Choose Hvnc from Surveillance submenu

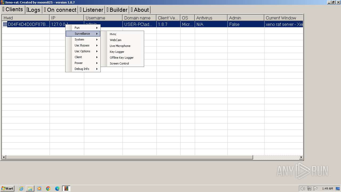122,34
